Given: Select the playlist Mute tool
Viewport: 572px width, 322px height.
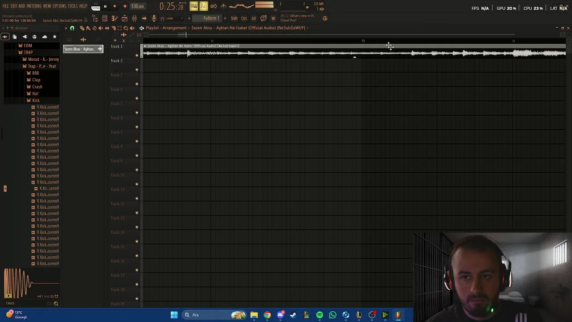Looking at the screenshot, I should (x=101, y=28).
